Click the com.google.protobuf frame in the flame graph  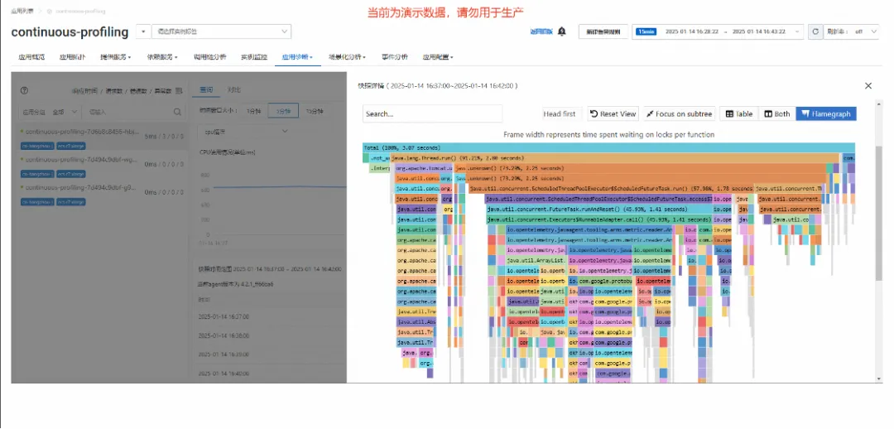(x=606, y=281)
